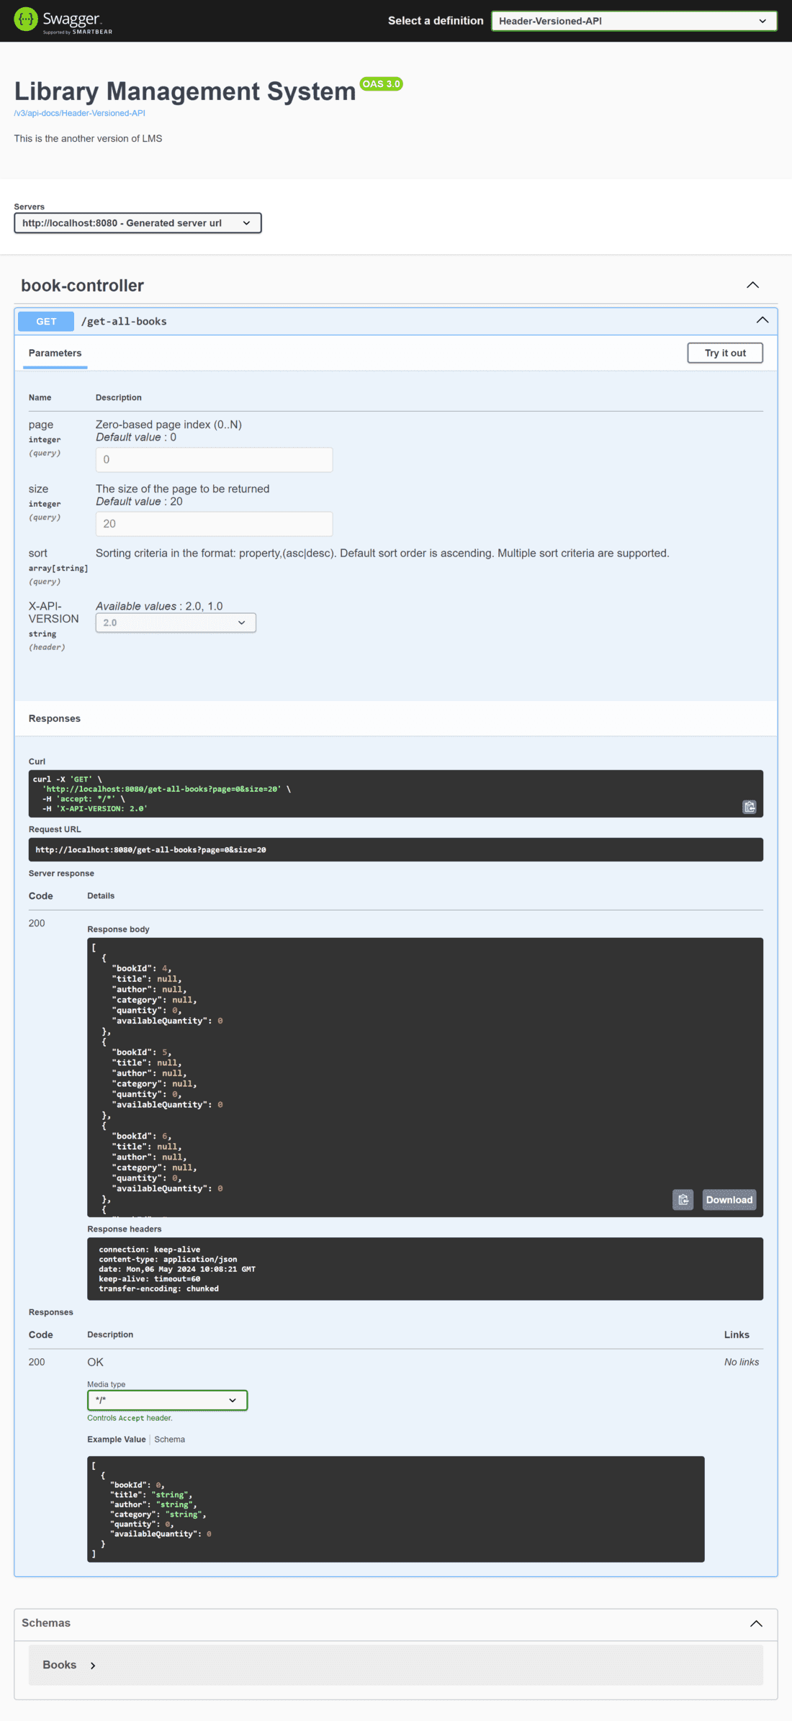
Task: Download the response body
Action: (729, 1199)
